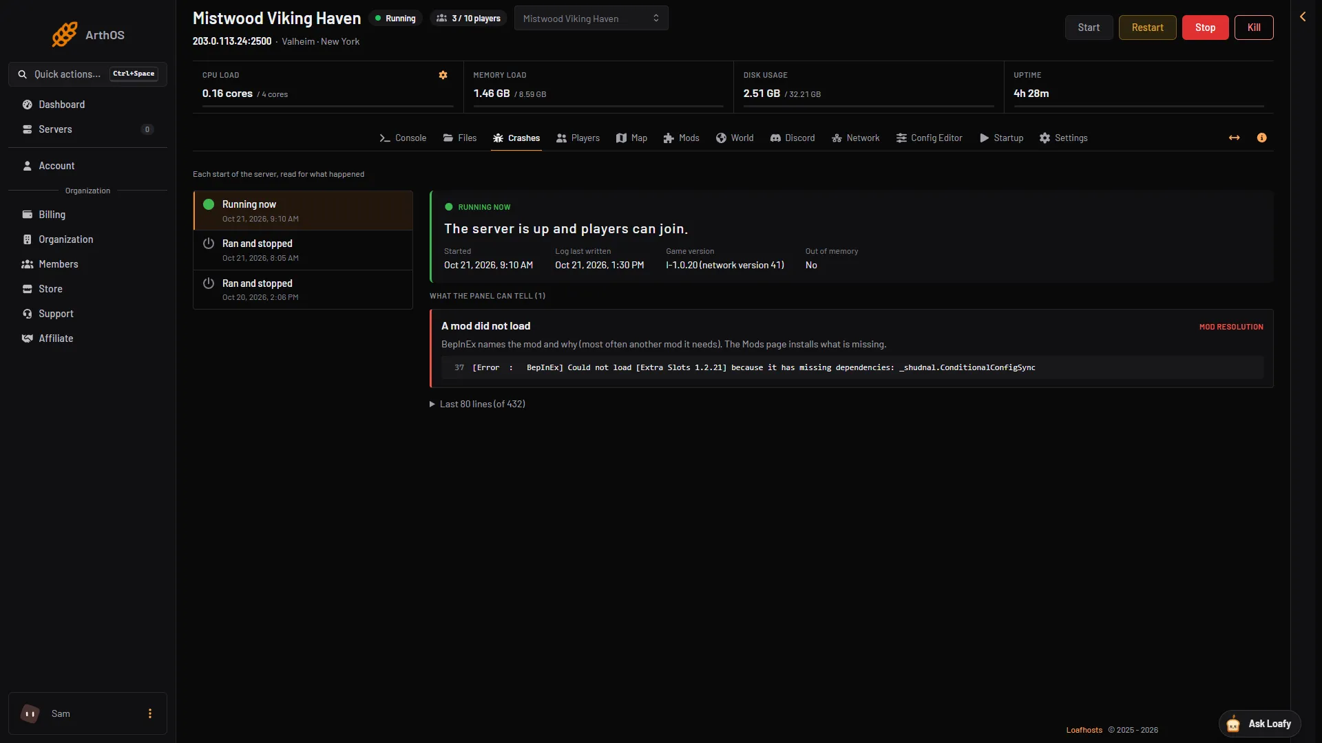Open the Discord tab
This screenshot has height=743, width=1322.
pyautogui.click(x=793, y=138)
